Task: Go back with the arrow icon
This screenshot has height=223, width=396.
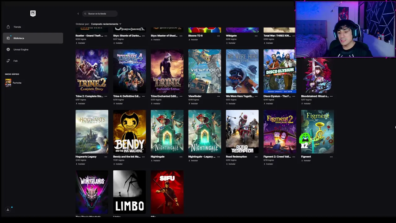Action: pos(78,14)
